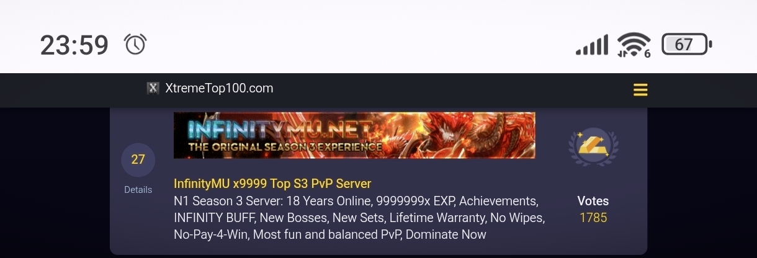Tap the Wi-Fi 6 status icon
This screenshot has height=258, width=757.
[634, 45]
